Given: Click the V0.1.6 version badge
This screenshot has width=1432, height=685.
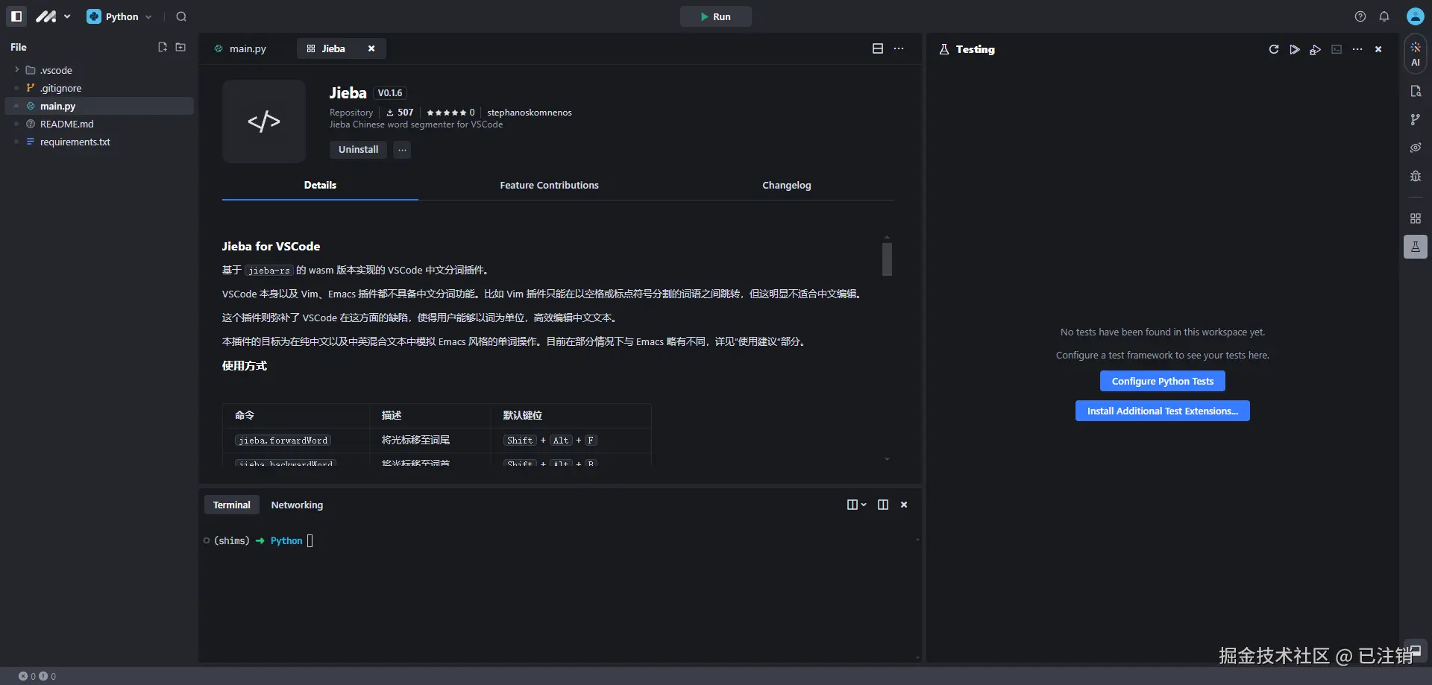Looking at the screenshot, I should coord(390,93).
